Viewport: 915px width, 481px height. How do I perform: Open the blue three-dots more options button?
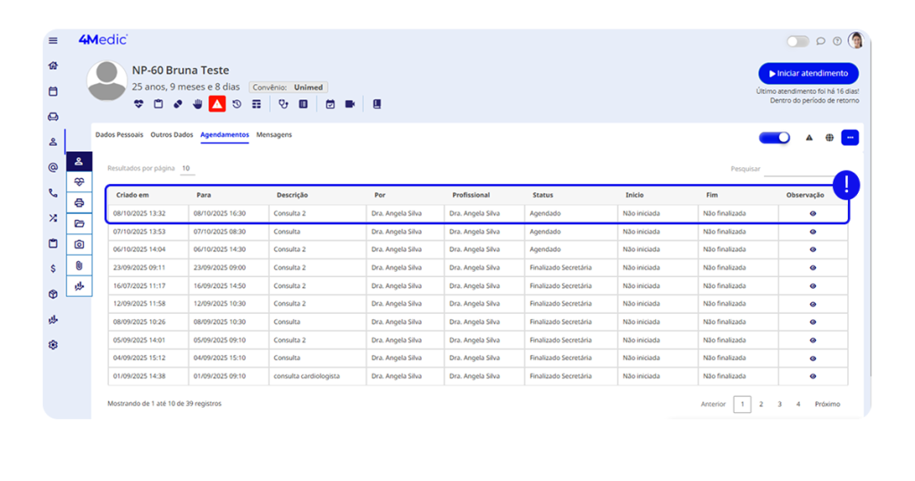(x=850, y=138)
